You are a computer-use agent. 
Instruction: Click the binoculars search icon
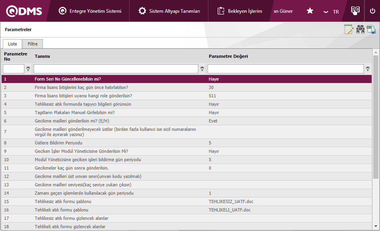[x=360, y=30]
